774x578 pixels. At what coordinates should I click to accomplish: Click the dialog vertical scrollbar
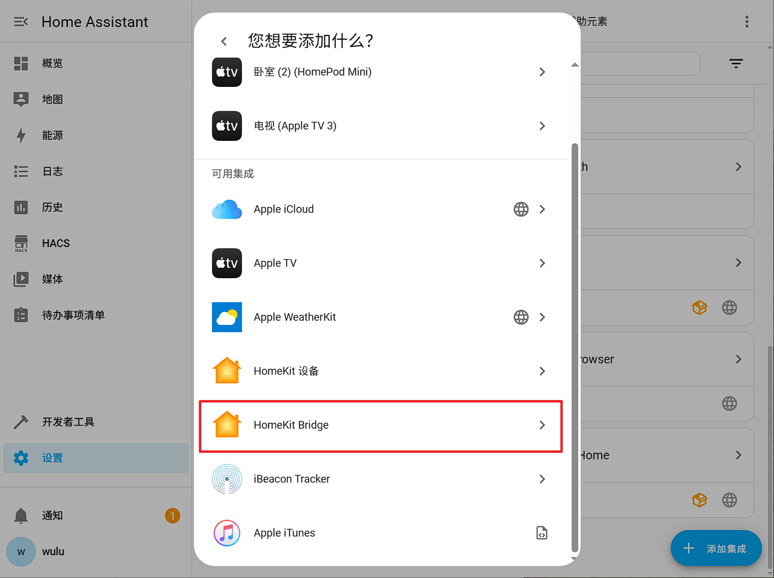click(575, 348)
